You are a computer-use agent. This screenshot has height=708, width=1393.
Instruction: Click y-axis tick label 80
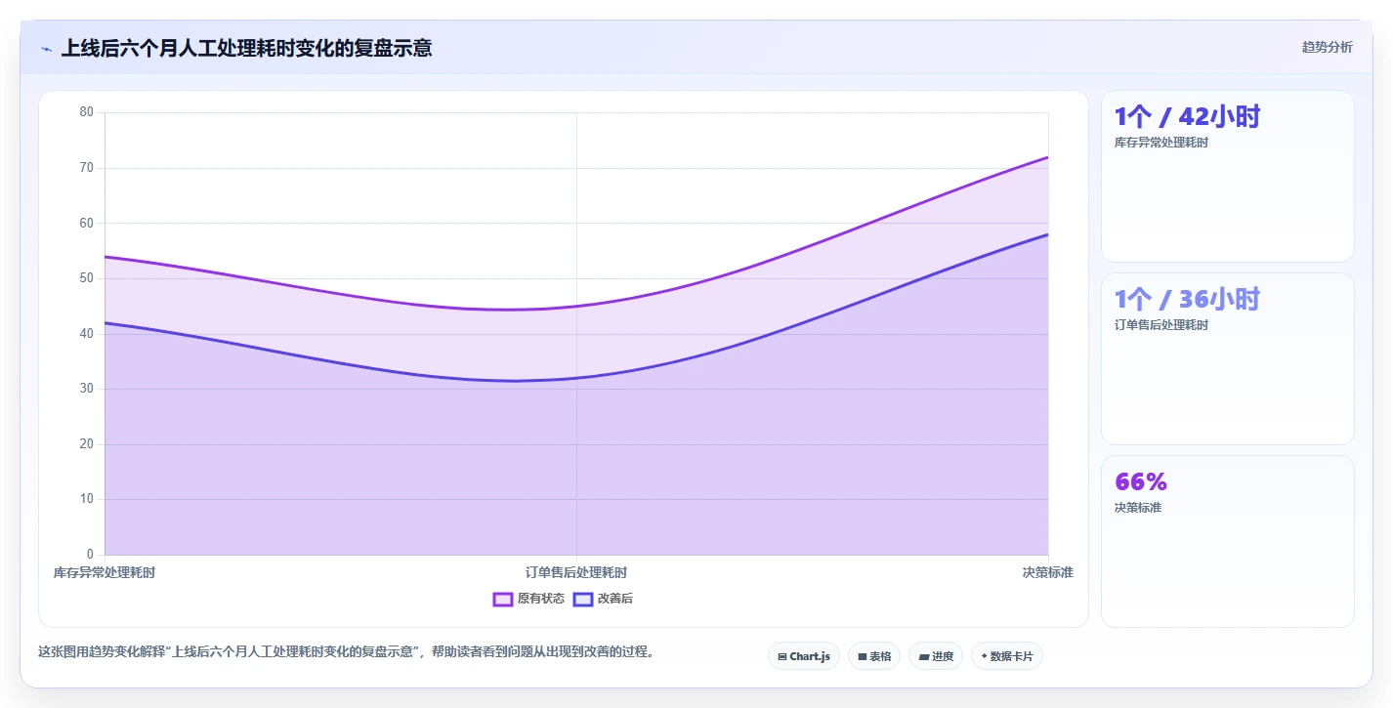(87, 112)
